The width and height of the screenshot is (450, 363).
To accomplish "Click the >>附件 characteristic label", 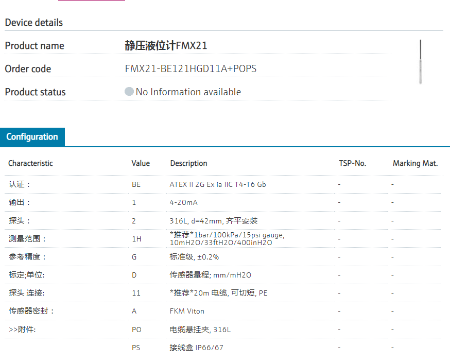I will point(22,330).
